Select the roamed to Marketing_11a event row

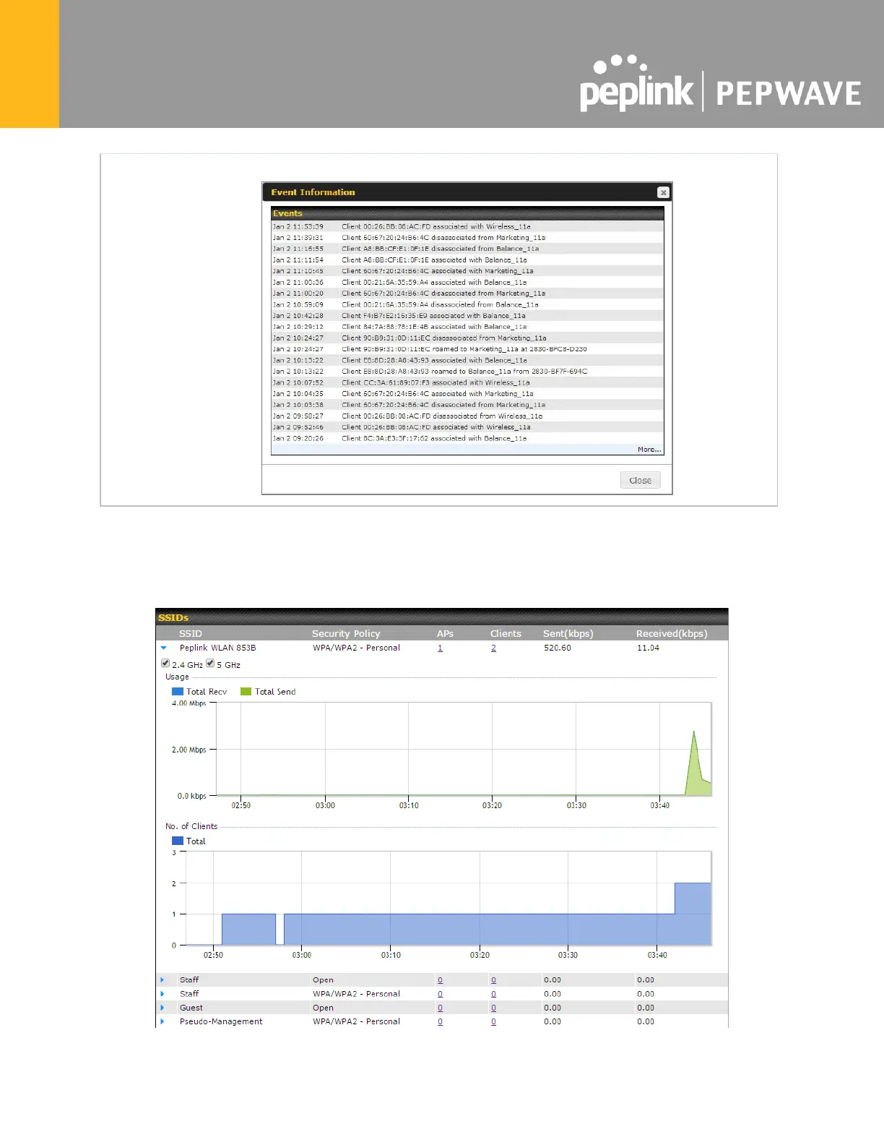coord(467,349)
